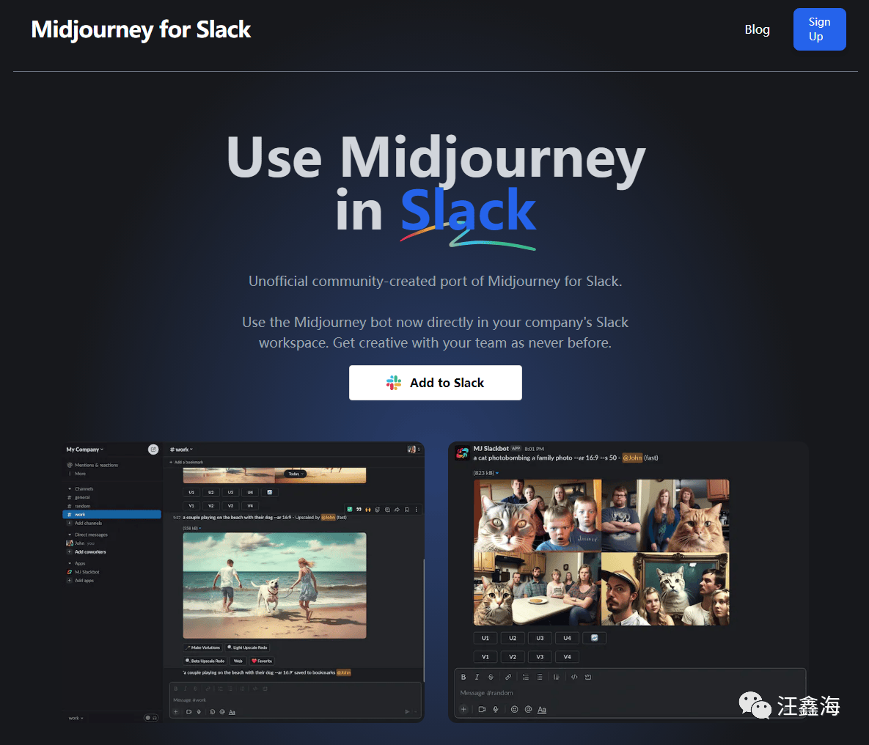Image resolution: width=869 pixels, height=745 pixels.
Task: Click the upscaled beach couple and dog image
Action: pyautogui.click(x=274, y=585)
